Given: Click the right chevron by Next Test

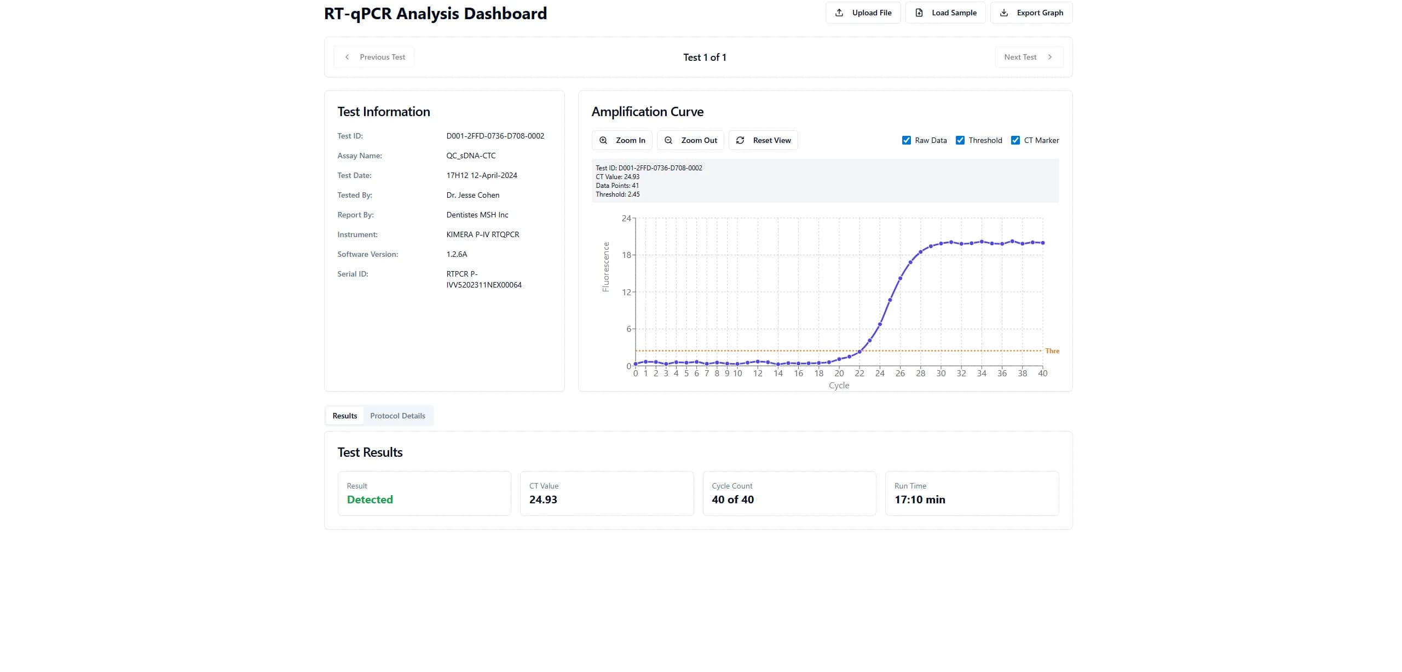Looking at the screenshot, I should click(1050, 57).
